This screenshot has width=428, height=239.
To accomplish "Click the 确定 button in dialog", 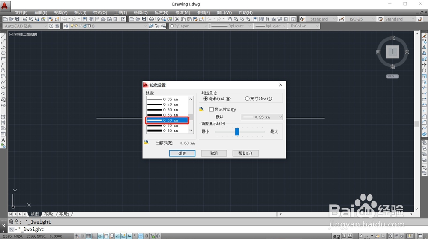I will [x=182, y=153].
